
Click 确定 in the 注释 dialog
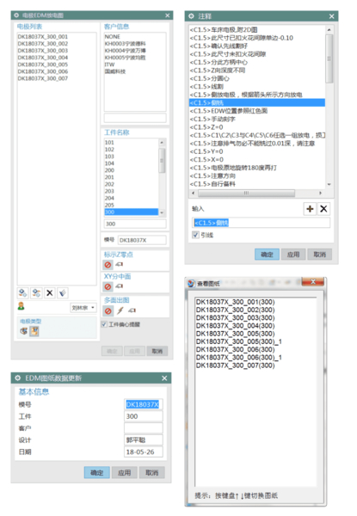(268, 255)
